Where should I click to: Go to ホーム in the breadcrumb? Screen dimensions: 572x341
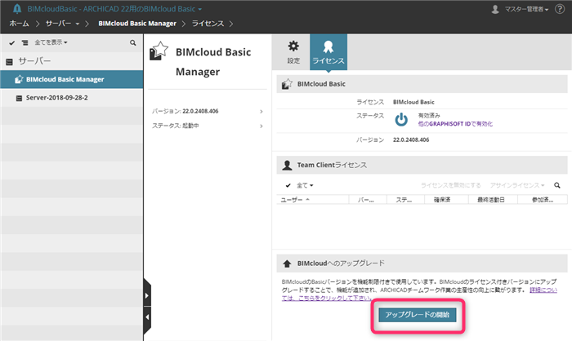[19, 24]
